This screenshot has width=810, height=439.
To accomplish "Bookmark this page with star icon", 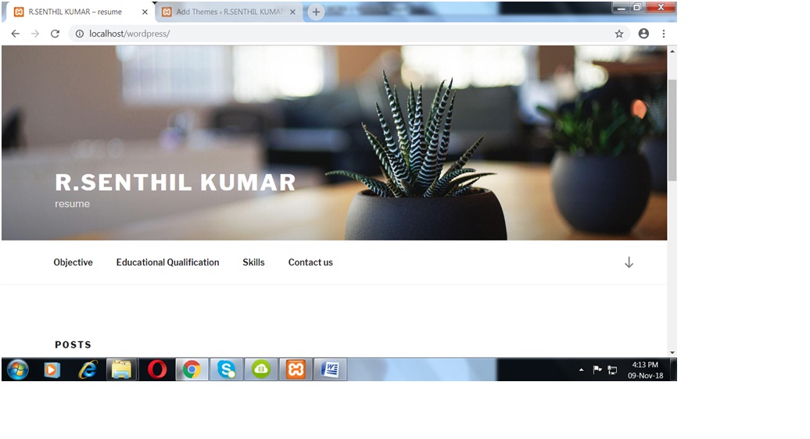I will [x=619, y=34].
